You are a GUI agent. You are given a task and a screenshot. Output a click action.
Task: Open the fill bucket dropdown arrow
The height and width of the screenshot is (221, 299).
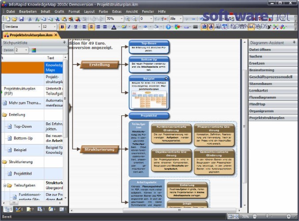point(161,27)
